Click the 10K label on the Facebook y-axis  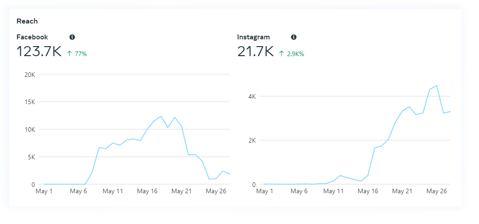click(x=30, y=129)
